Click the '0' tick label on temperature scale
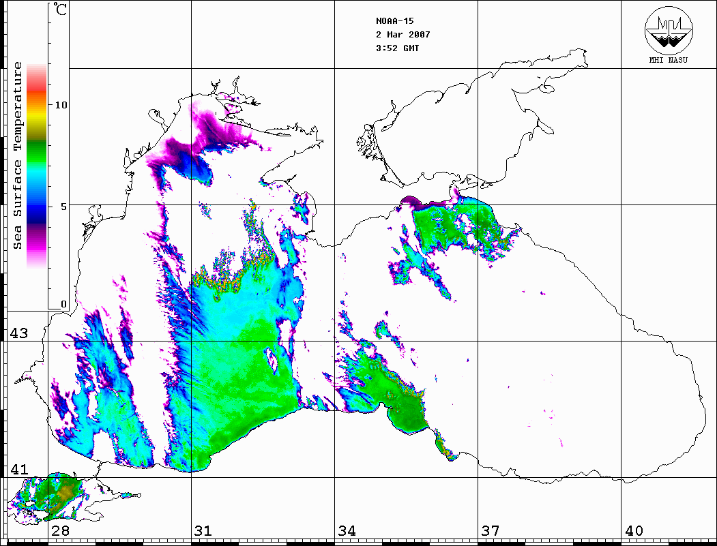This screenshot has width=717, height=546. (x=63, y=304)
